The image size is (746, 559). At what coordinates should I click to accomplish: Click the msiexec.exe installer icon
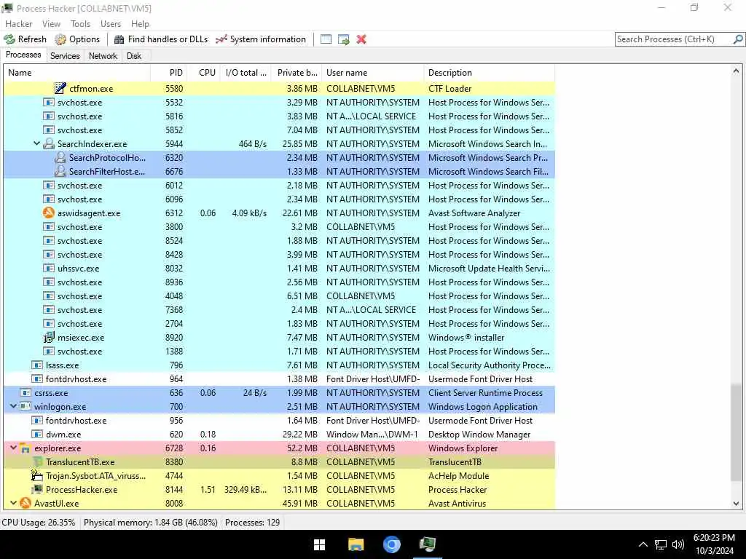(49, 338)
